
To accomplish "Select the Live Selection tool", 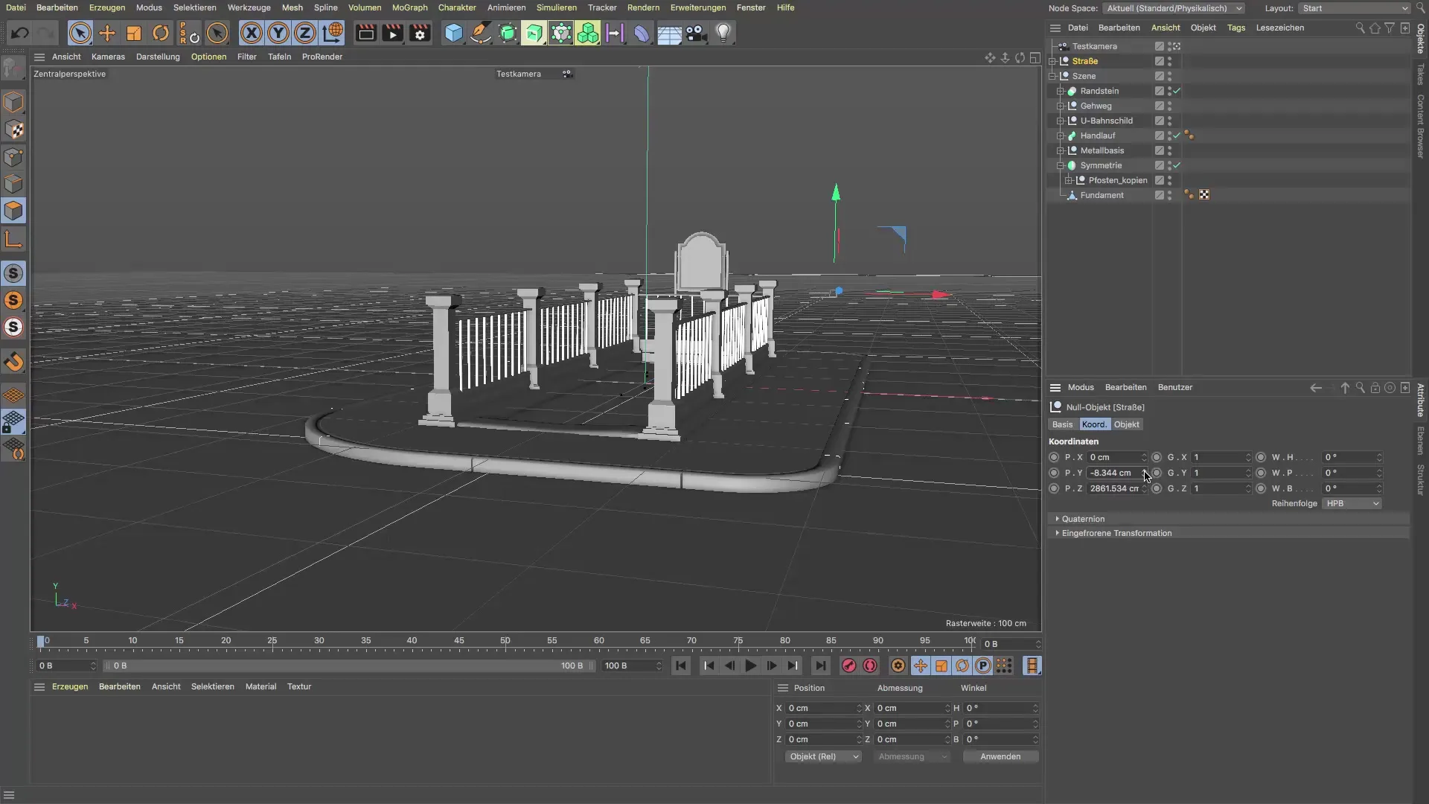I will (x=80, y=33).
